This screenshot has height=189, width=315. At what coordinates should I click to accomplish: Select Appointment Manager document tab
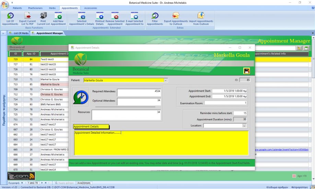click(x=48, y=33)
